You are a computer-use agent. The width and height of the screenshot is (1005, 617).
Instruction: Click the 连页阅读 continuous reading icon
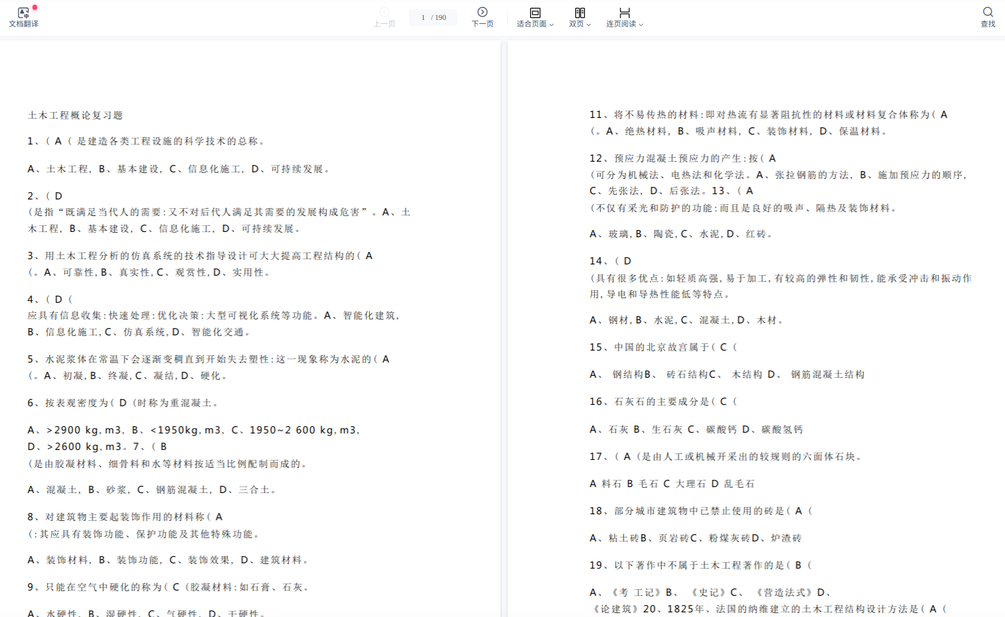click(624, 13)
